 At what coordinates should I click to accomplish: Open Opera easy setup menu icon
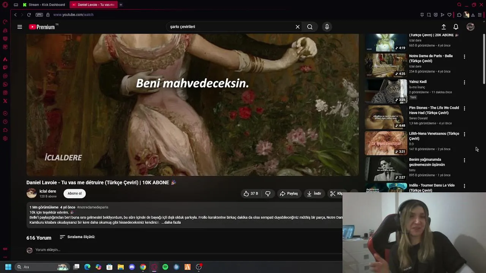[480, 15]
